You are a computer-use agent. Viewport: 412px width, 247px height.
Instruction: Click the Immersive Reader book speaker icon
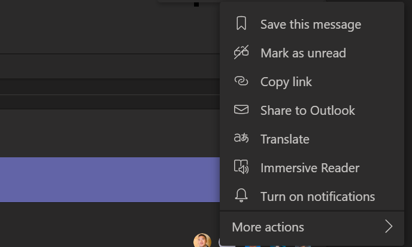[241, 167]
